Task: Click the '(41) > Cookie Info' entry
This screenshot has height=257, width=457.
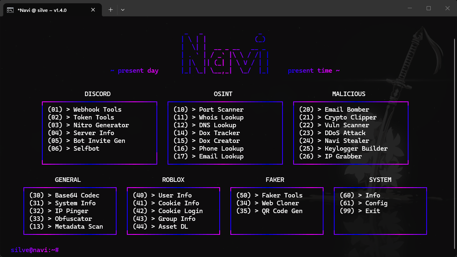Action: click(166, 203)
